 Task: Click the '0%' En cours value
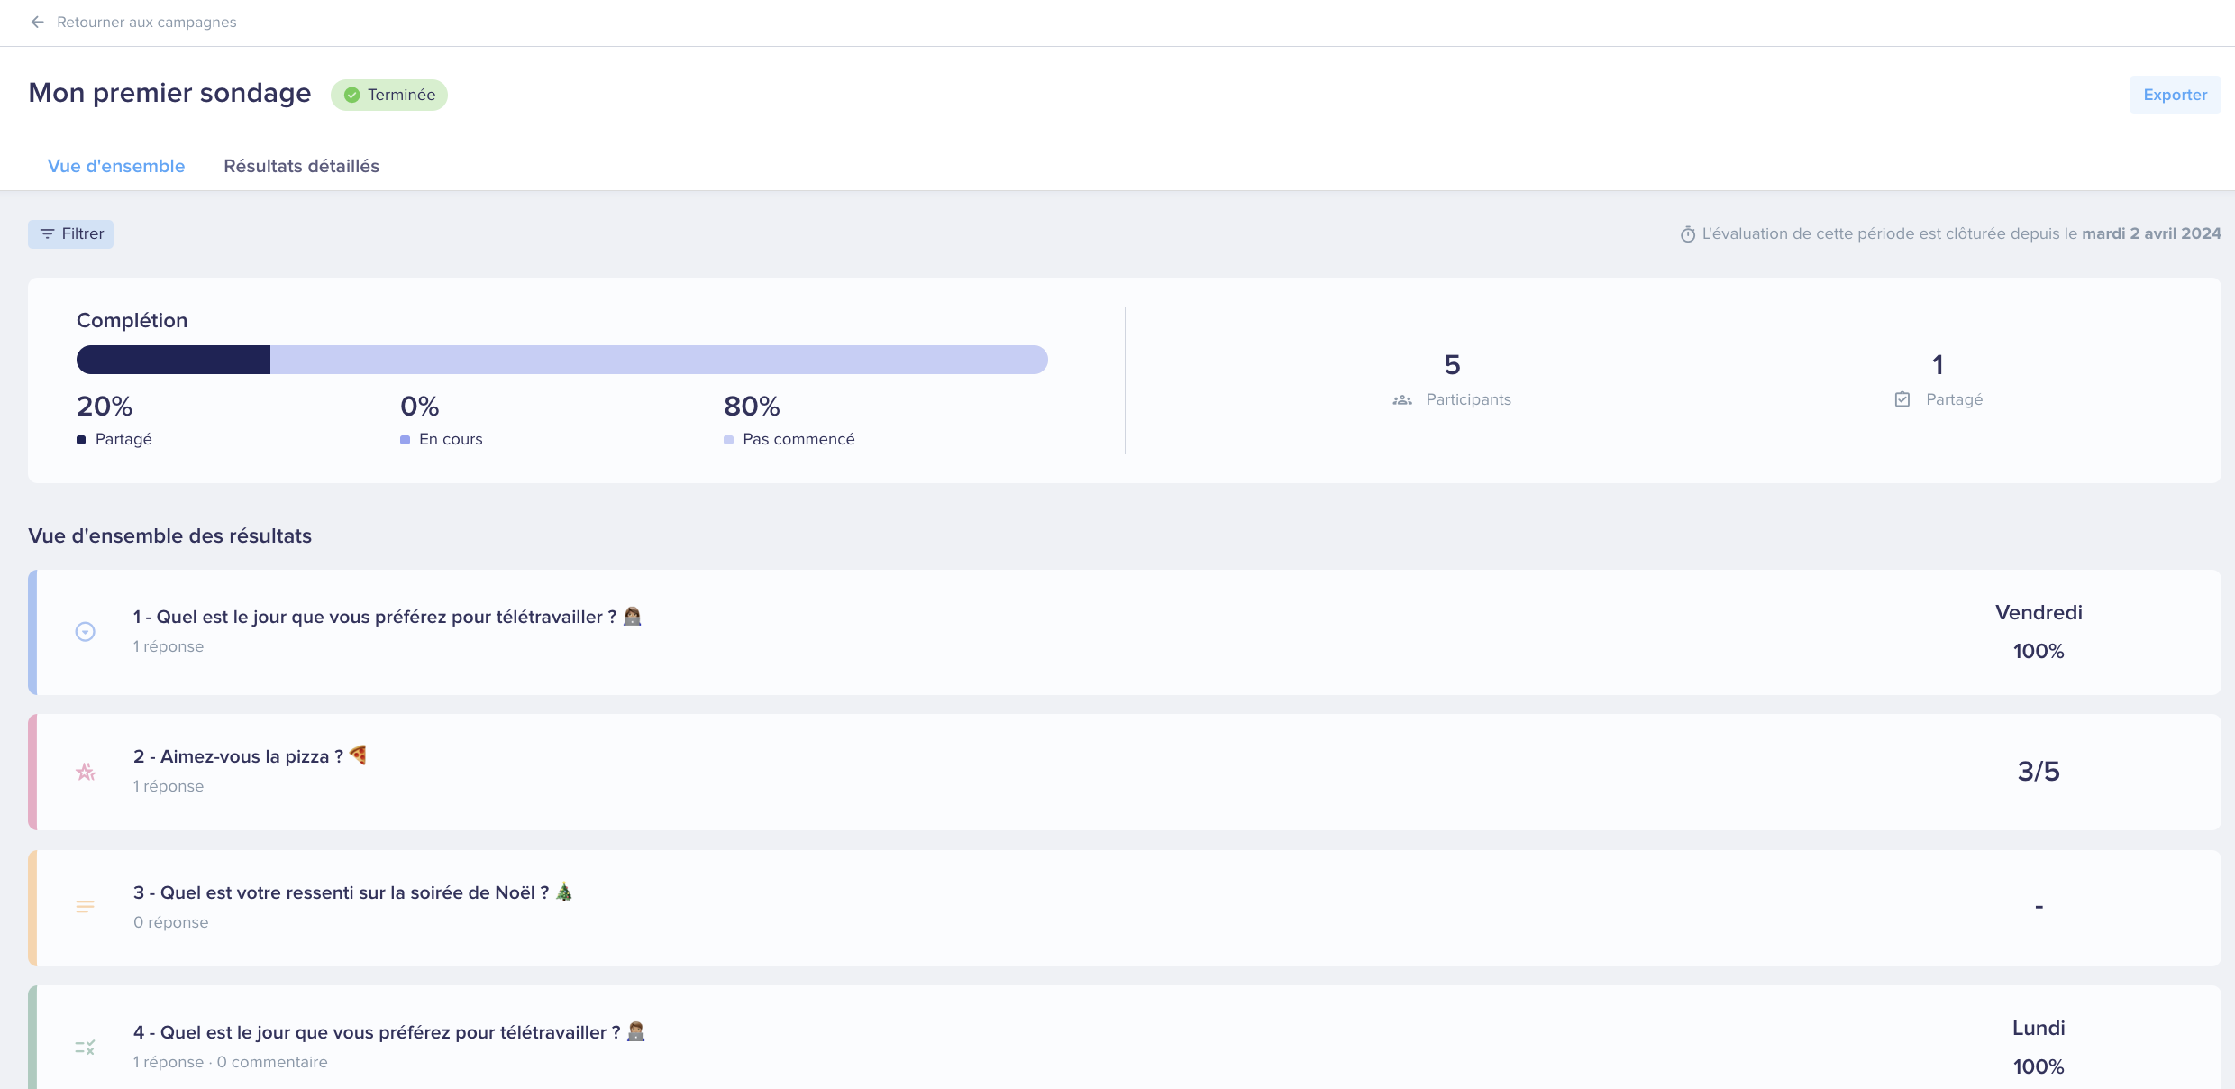coord(419,407)
